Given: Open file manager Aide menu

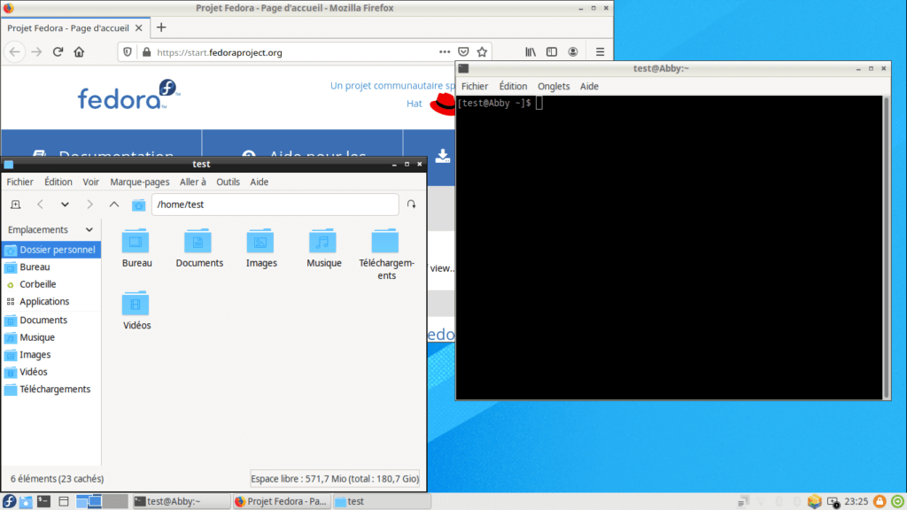Looking at the screenshot, I should [x=260, y=182].
